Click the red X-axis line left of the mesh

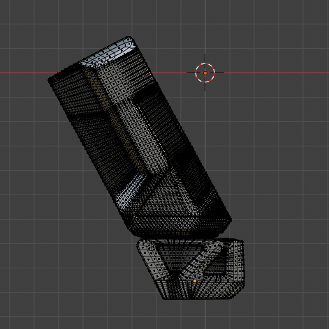click(26, 72)
